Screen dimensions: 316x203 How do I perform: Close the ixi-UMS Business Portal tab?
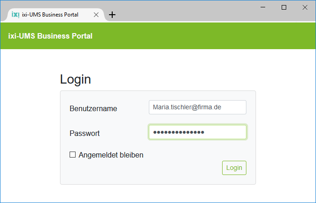pyautogui.click(x=96, y=15)
